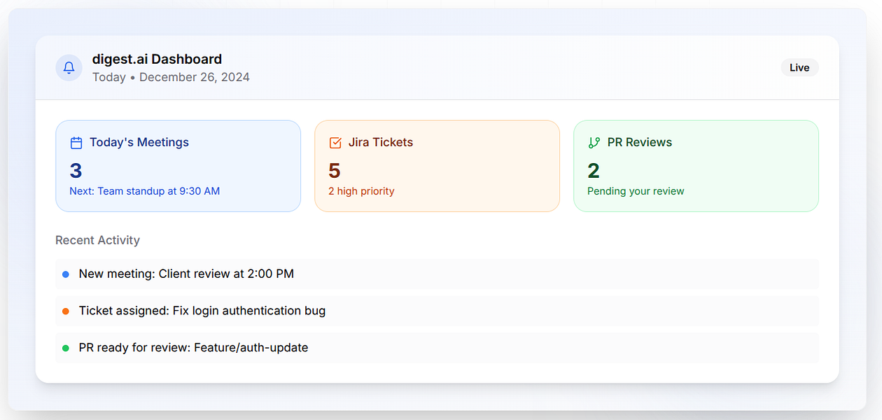Click the Live status badge
Viewport: 882px width, 420px height.
pyautogui.click(x=799, y=68)
